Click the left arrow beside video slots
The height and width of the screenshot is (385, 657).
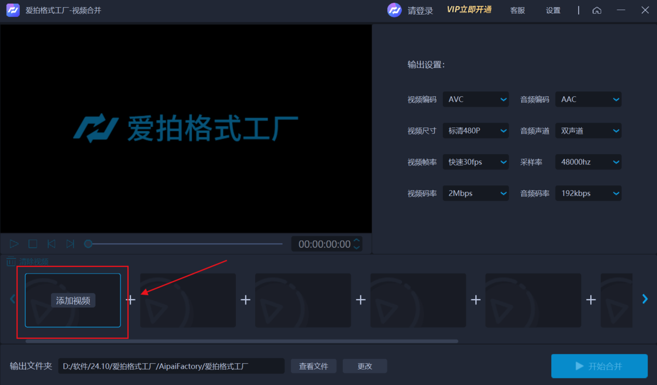tap(12, 299)
